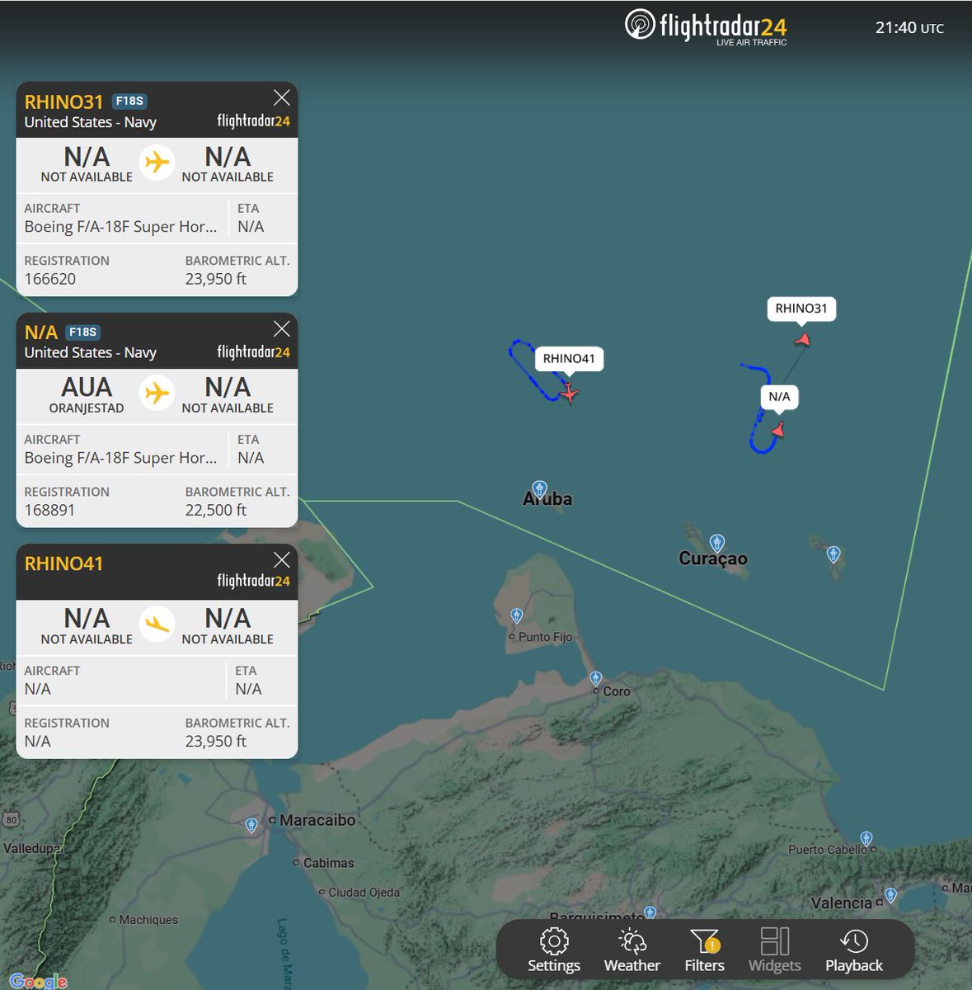Image resolution: width=972 pixels, height=990 pixels.
Task: Click the RHINO31 map label
Action: 801,309
